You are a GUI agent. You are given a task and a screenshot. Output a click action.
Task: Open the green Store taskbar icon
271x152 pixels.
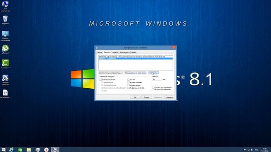(x=20, y=149)
